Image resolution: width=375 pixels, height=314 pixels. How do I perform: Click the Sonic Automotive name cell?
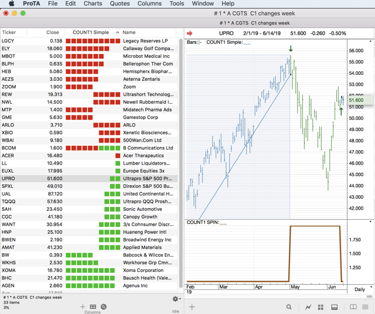[x=142, y=209]
